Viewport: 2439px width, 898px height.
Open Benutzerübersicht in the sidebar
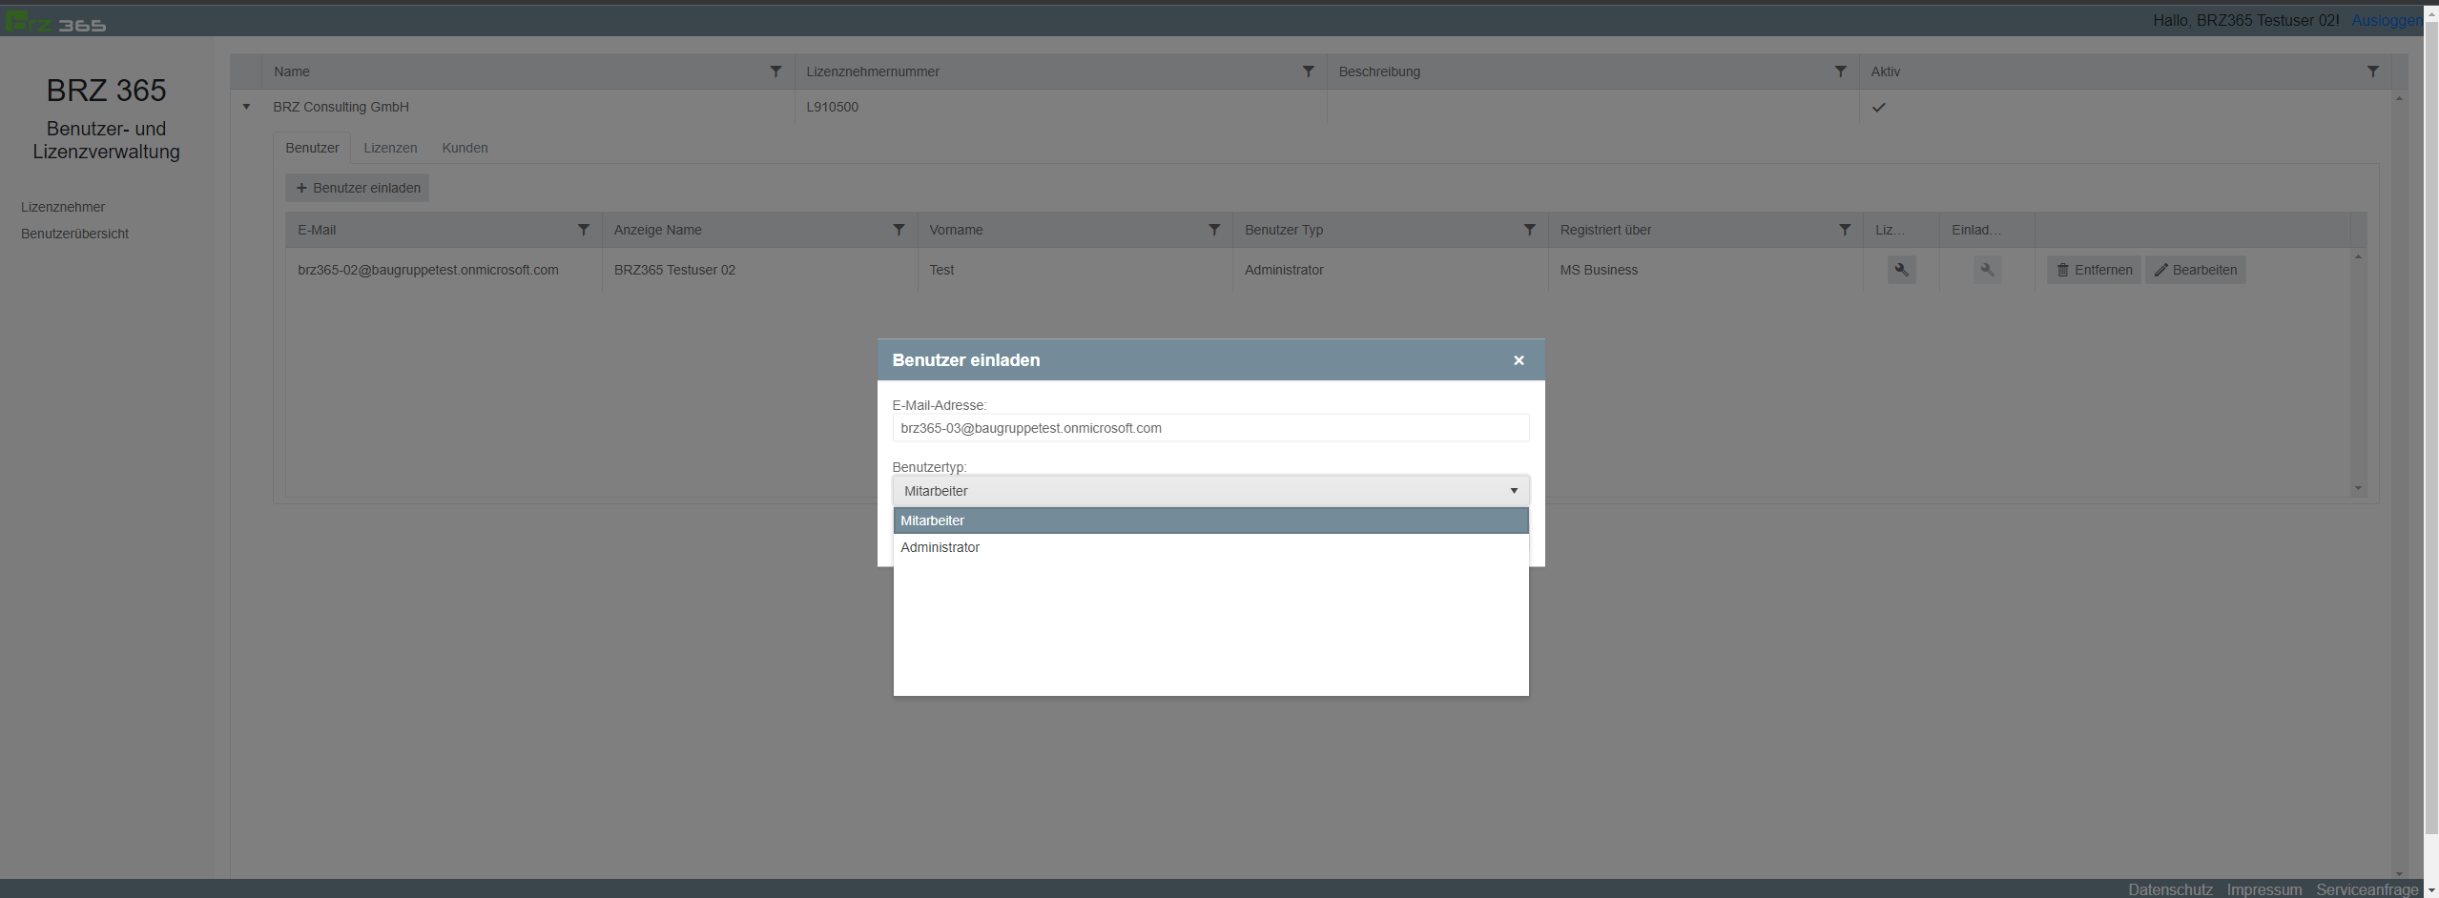[74, 234]
